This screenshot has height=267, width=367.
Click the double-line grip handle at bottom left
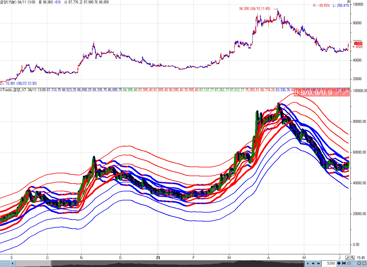pos(5,264)
